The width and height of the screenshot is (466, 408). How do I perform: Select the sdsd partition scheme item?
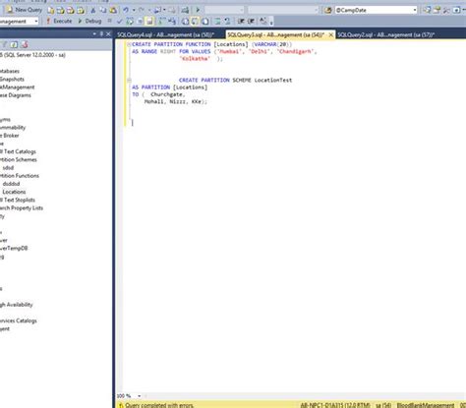point(8,167)
